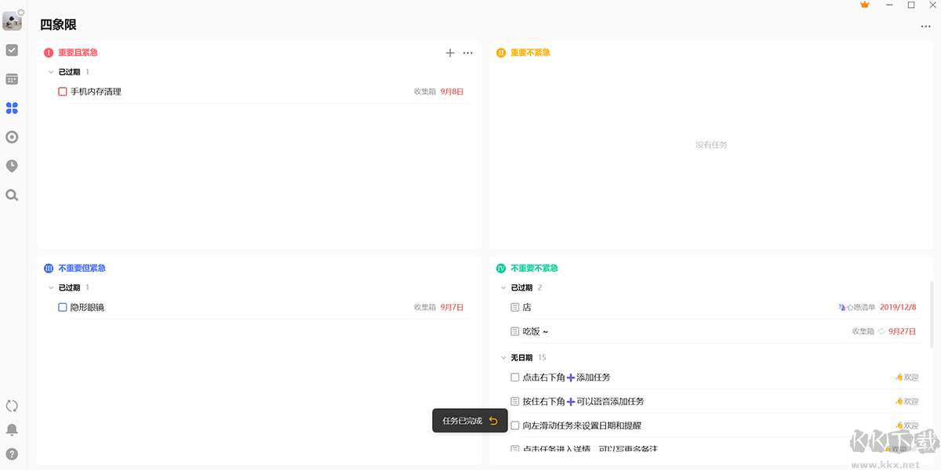Open the focus timer sidebar icon
941x470 pixels.
12,137
